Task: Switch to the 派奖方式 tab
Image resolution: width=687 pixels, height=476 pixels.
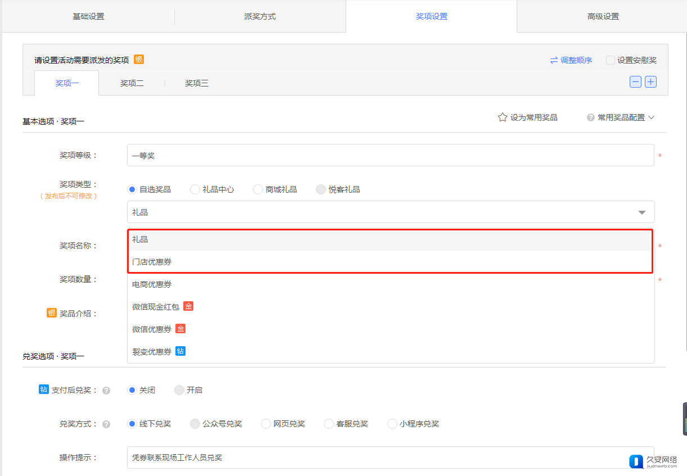Action: 260,16
